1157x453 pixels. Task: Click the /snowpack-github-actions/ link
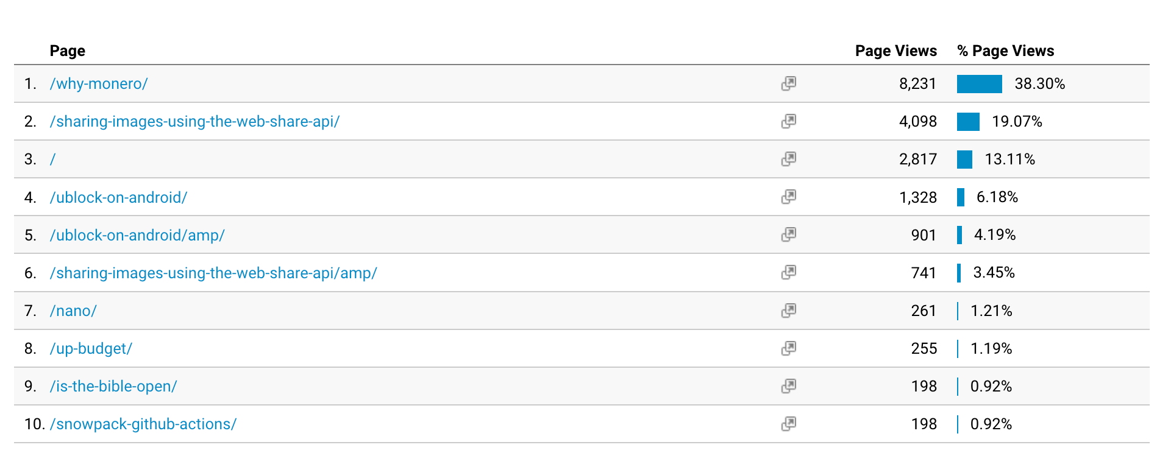[143, 424]
